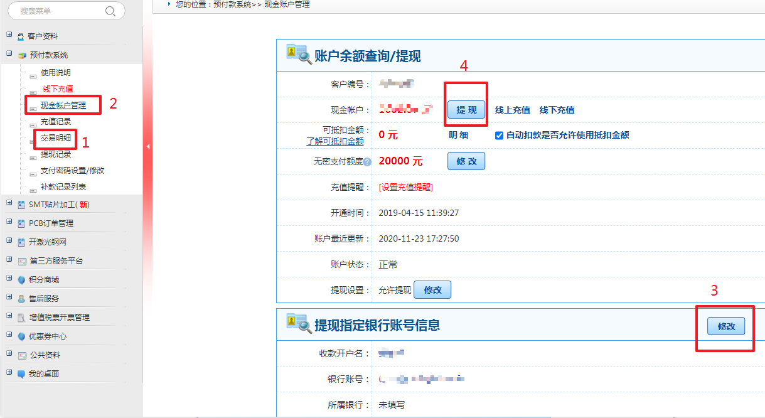Click the 售后服务 icon in sidebar

coord(21,299)
